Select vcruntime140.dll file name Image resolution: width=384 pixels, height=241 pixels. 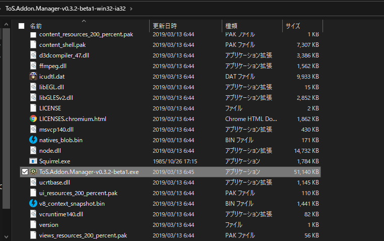61,214
